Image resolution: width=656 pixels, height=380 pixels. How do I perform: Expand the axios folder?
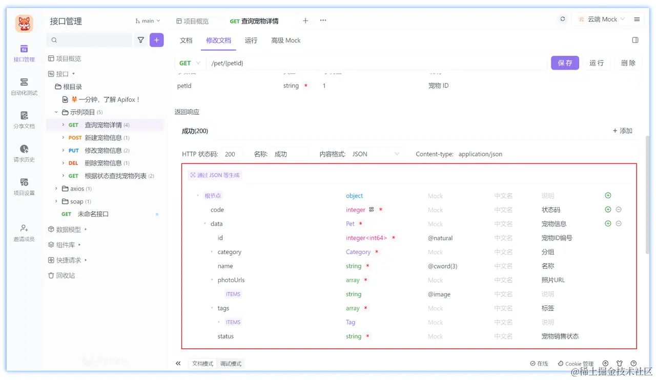click(x=56, y=188)
